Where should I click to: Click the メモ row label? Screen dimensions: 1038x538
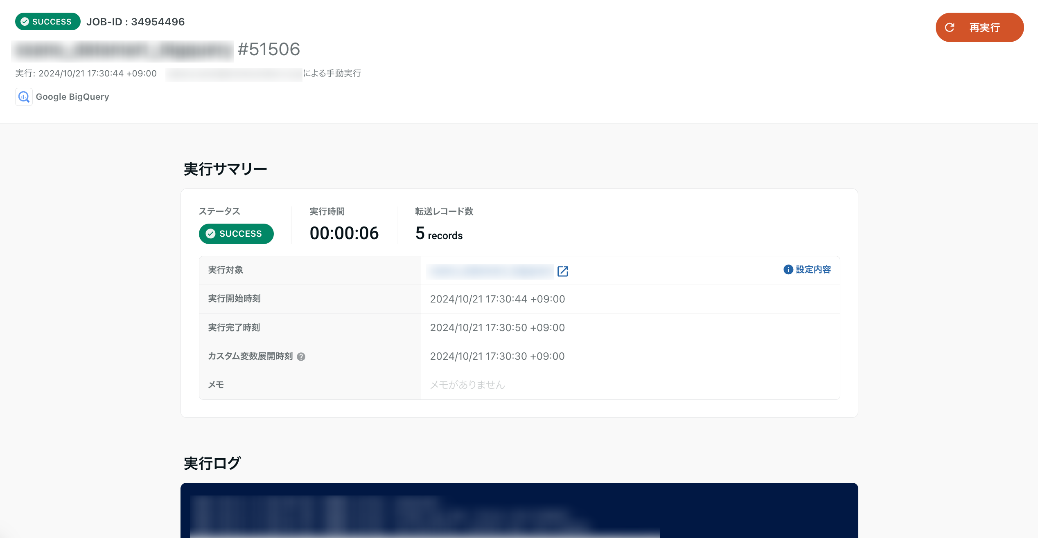click(216, 385)
